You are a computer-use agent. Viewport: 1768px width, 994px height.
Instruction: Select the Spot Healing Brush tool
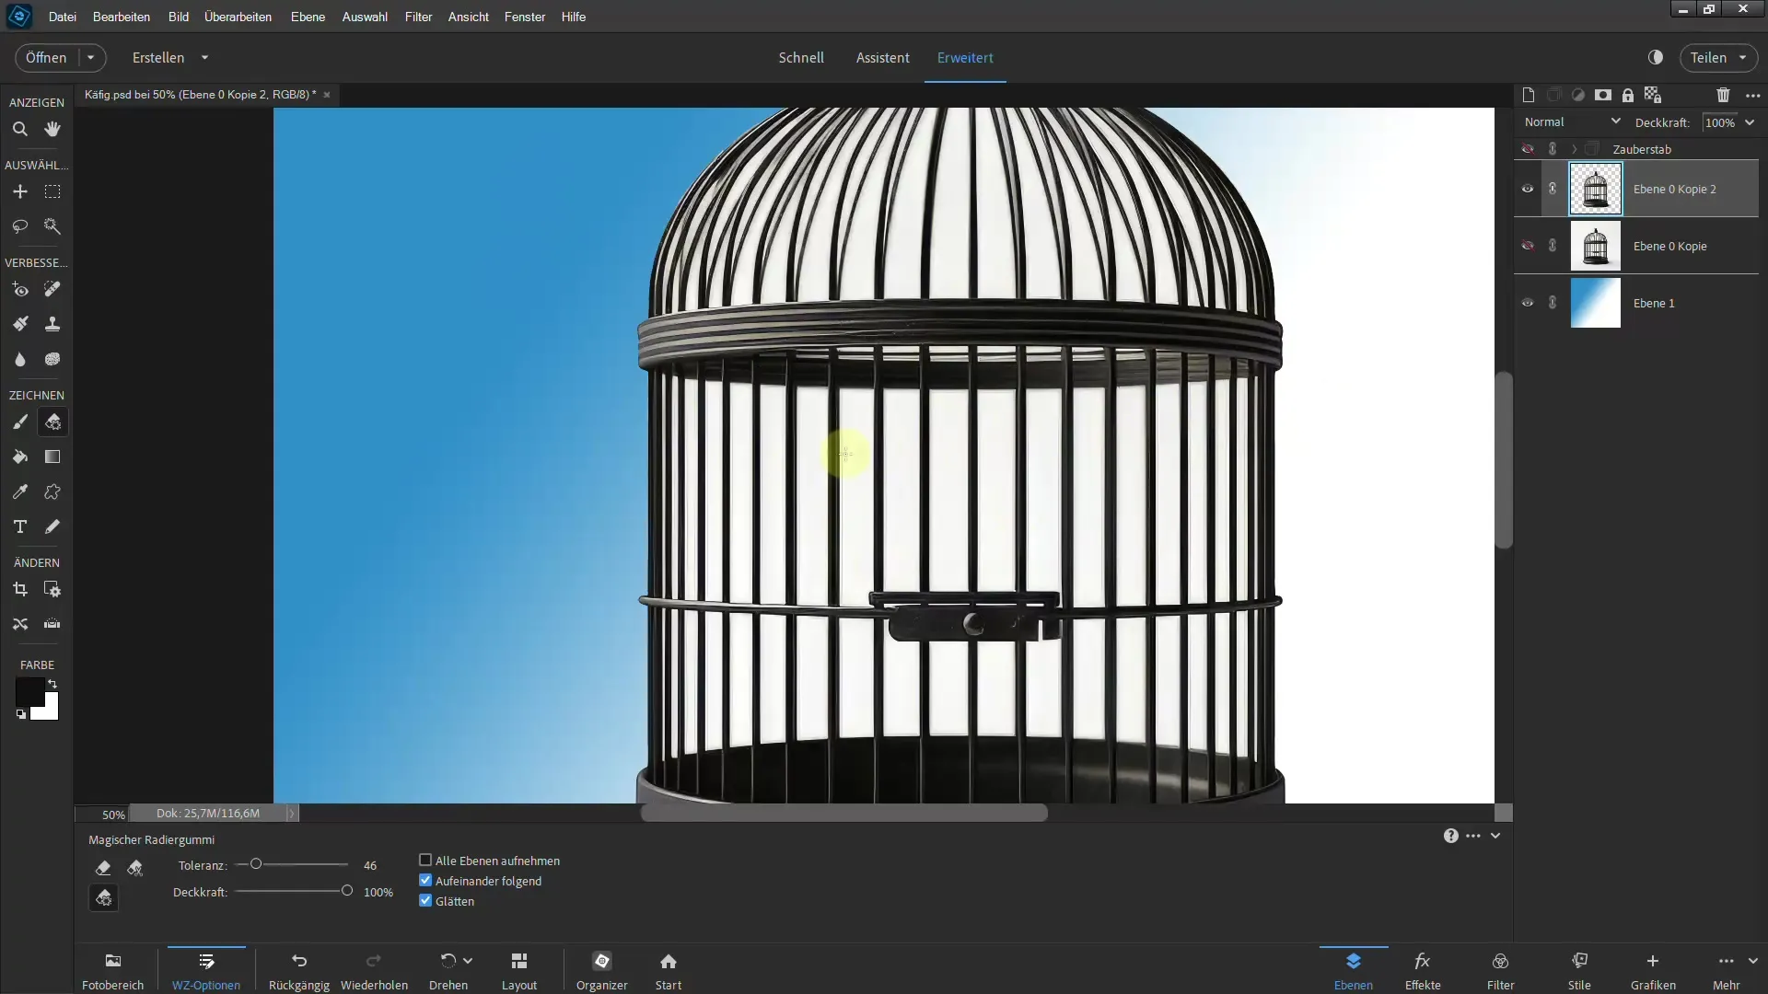[x=52, y=290]
